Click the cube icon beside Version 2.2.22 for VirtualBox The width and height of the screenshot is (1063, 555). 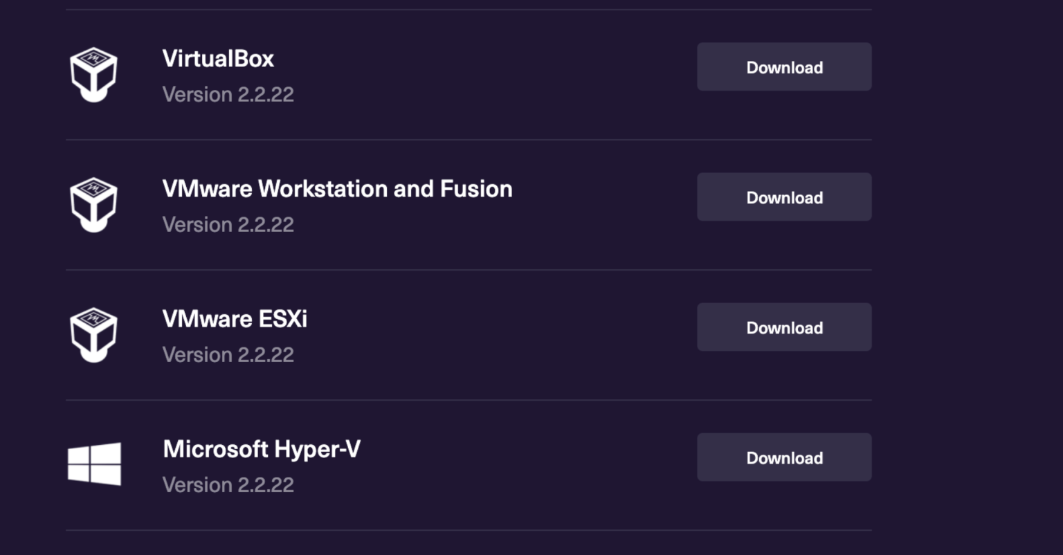94,73
